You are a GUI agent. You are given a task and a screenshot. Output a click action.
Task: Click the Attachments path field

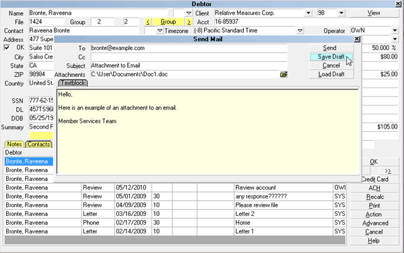coord(184,75)
